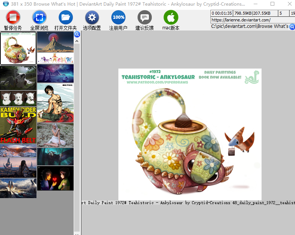Select the teapot Ankylosaur thumbnail
The image size is (295, 235).
click(18, 49)
